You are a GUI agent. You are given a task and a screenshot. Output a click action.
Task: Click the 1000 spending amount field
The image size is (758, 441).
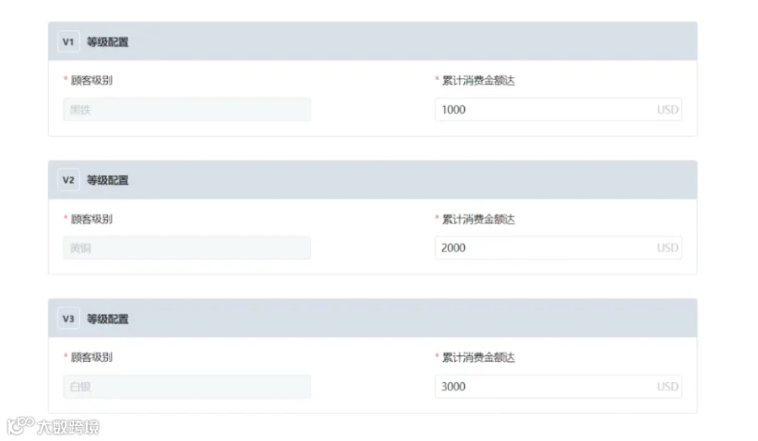click(558, 109)
